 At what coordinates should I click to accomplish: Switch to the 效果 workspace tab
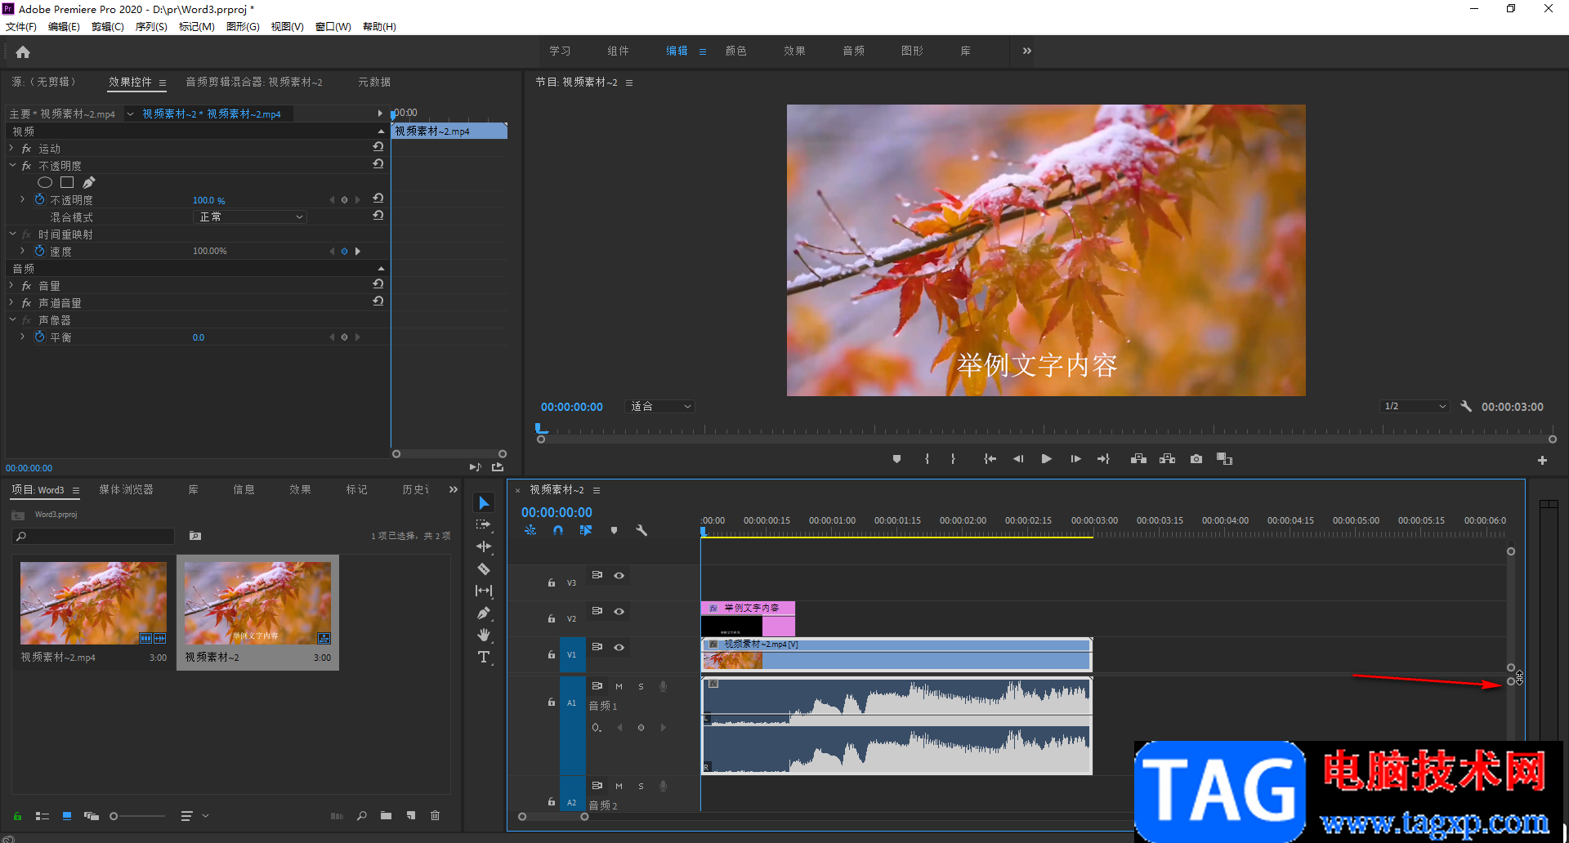(794, 51)
